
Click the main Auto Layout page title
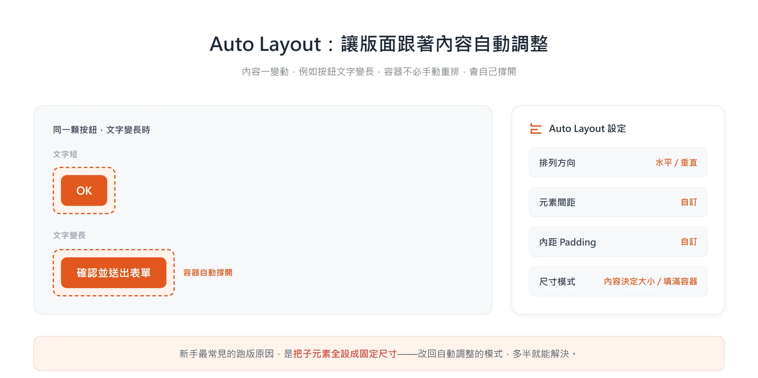click(x=379, y=44)
